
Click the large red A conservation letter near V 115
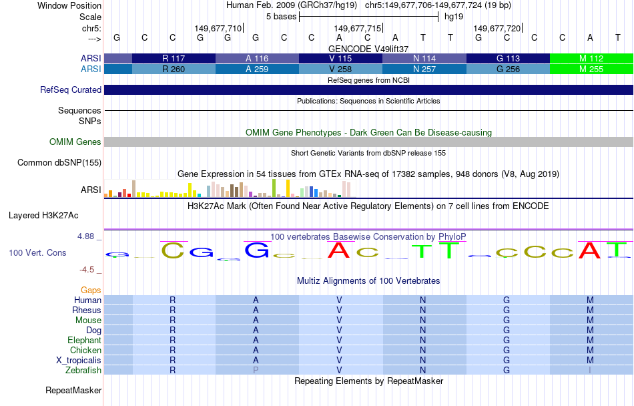[x=338, y=250]
